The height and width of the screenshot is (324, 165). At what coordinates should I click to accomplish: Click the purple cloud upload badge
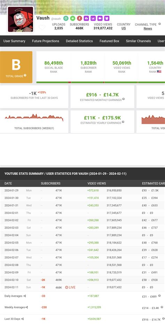[86, 18]
